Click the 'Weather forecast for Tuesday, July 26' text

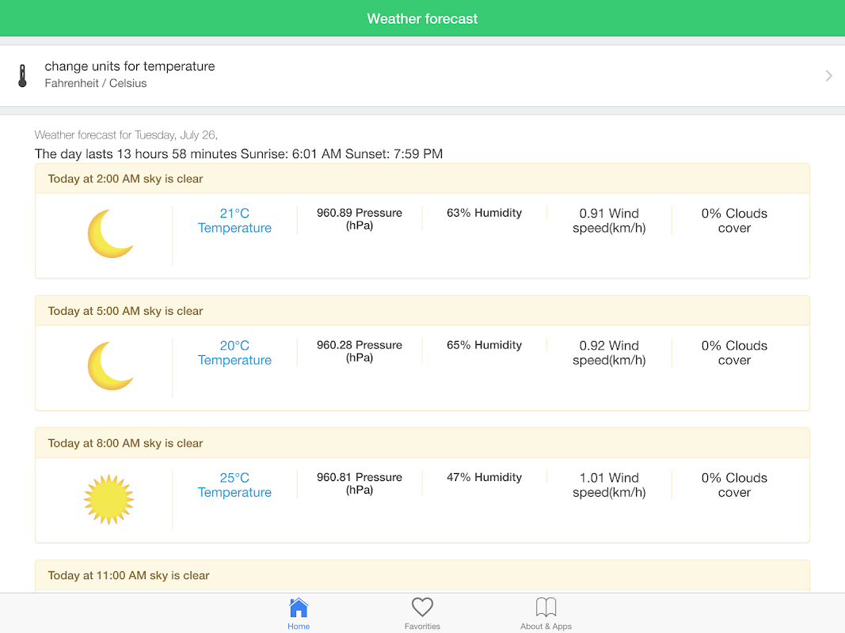tap(126, 135)
